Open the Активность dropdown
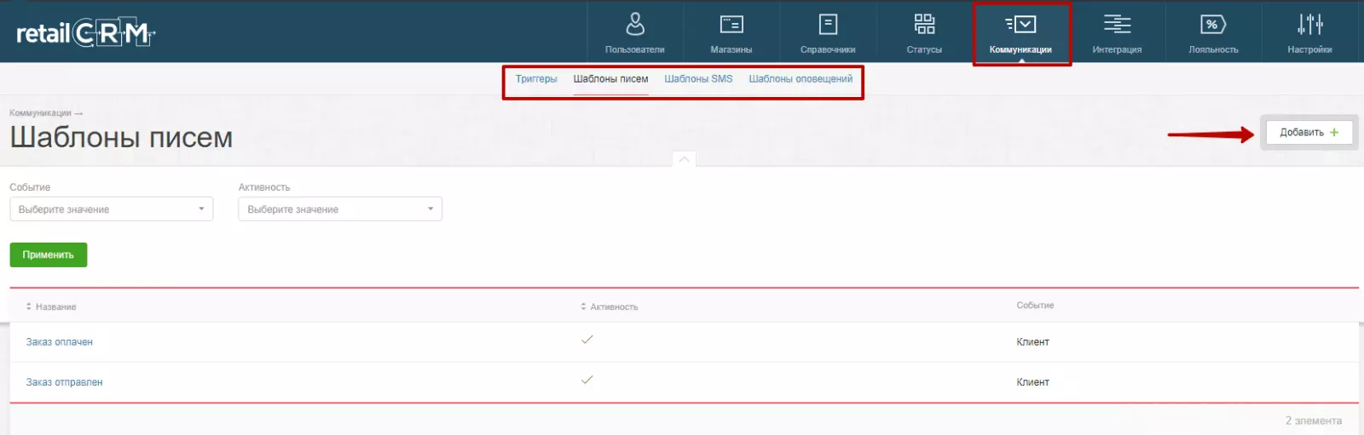 click(340, 209)
